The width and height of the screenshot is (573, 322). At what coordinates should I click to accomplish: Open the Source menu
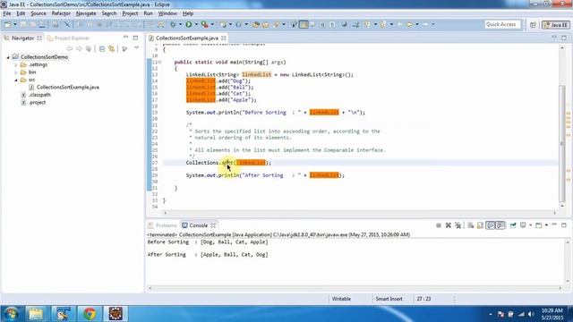38,13
